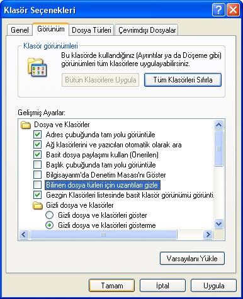Click the Help question mark icon
243x299 pixels.
218,10
